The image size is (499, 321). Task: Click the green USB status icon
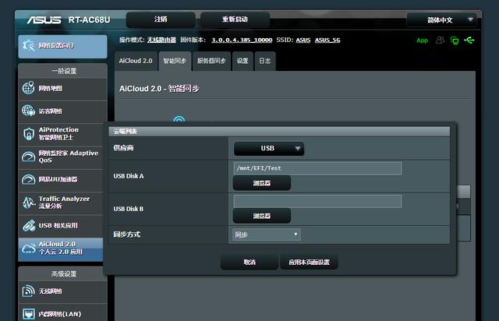click(469, 40)
